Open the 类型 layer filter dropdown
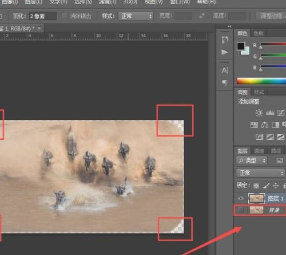 [252, 160]
